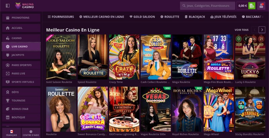Go to Accueil home icon
This screenshot has height=138, width=269.
(x=7, y=28)
